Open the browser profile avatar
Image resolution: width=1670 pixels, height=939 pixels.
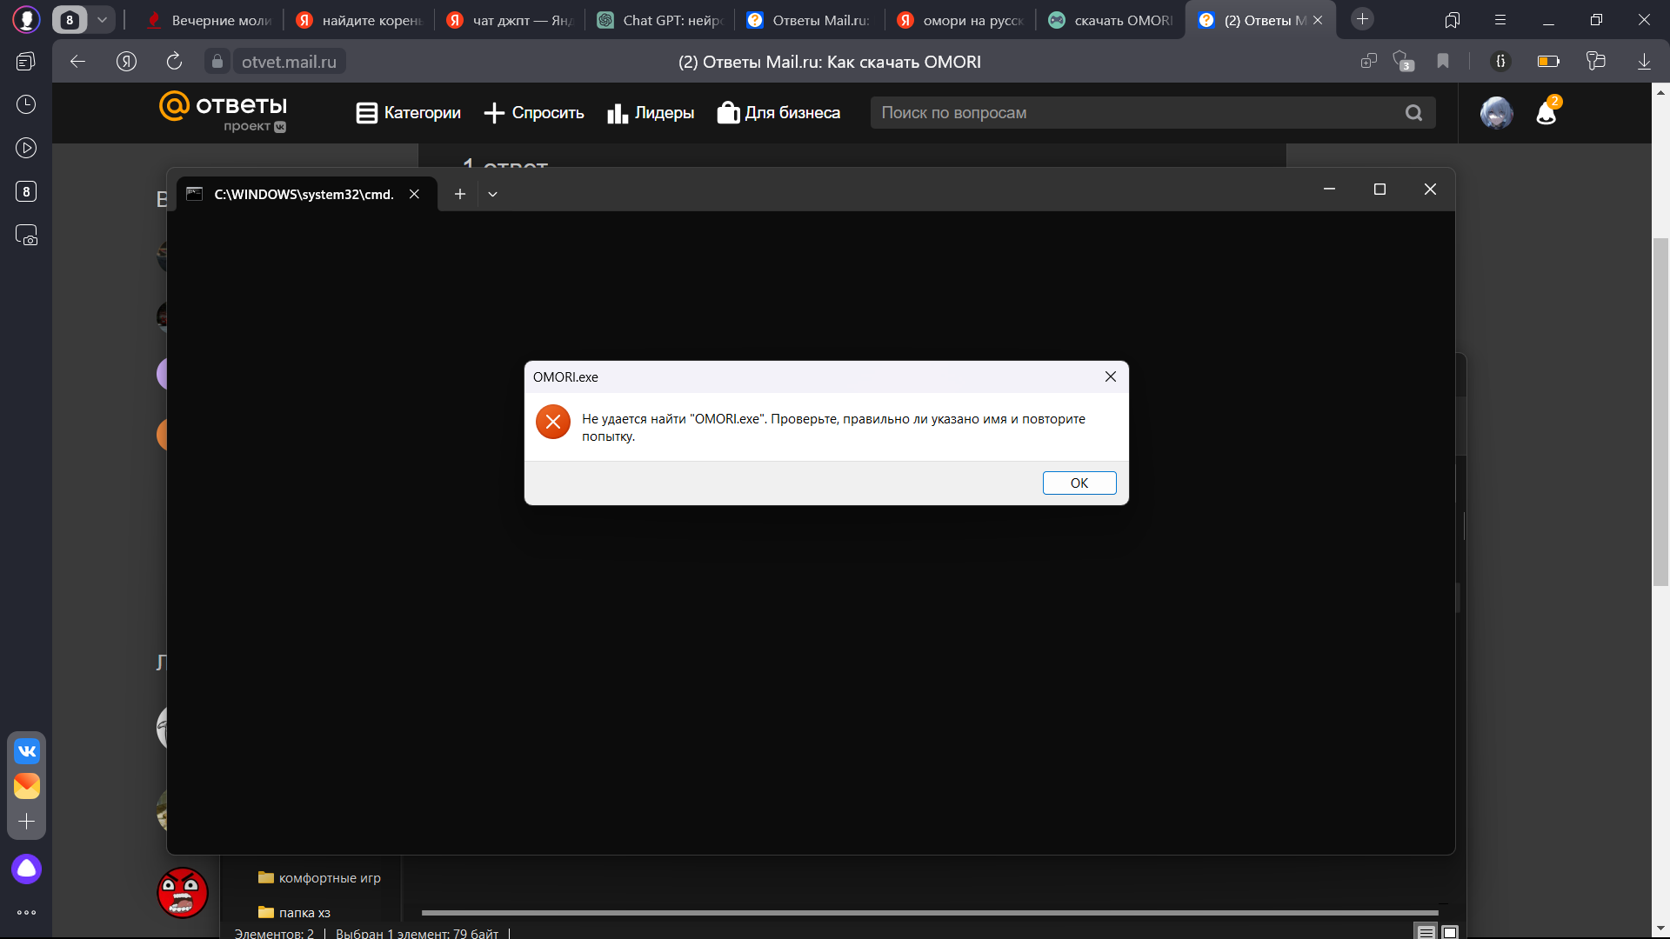click(x=26, y=19)
